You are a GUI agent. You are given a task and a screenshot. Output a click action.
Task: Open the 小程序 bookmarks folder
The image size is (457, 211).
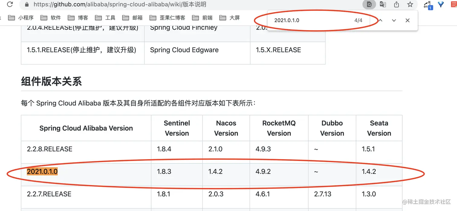coord(21,18)
